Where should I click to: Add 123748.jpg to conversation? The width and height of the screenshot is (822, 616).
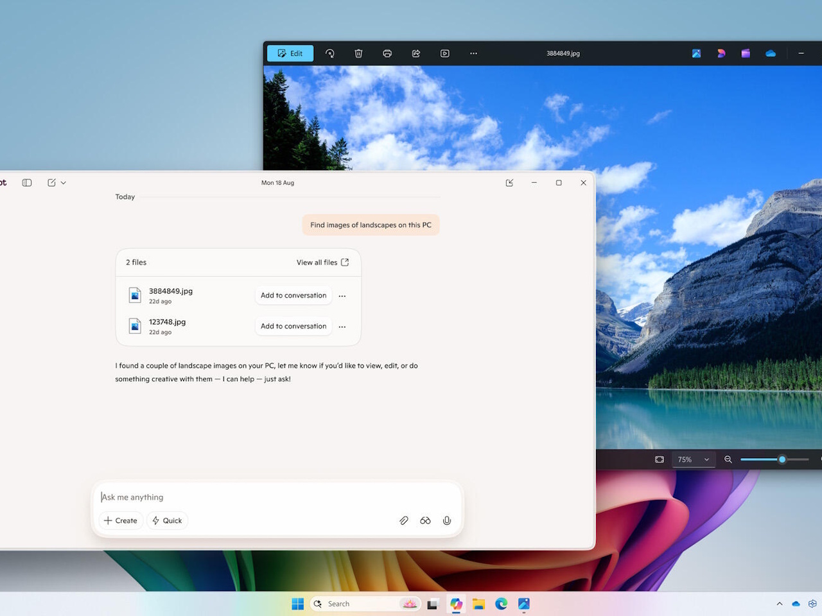pos(293,326)
